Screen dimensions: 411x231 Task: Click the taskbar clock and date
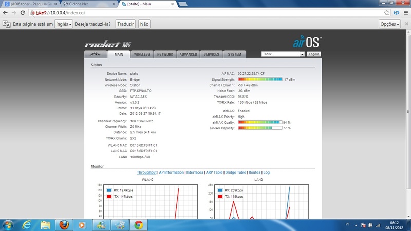click(x=394, y=225)
